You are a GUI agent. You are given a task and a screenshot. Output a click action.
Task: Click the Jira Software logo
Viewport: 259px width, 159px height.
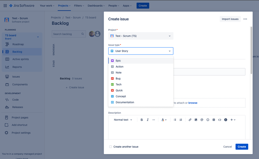click(x=22, y=6)
